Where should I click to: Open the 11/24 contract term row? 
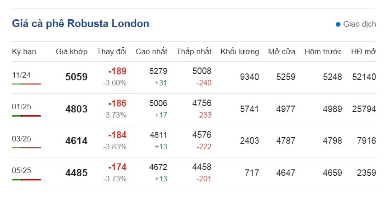coord(194,78)
